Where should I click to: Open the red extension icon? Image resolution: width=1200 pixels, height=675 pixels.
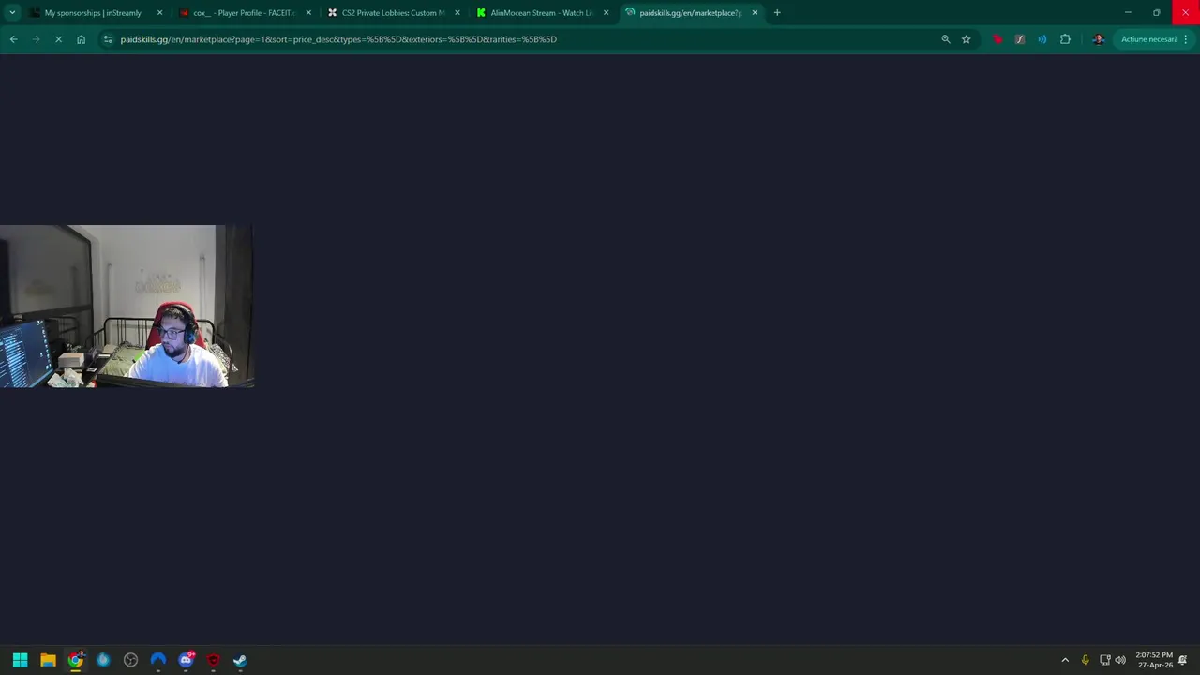pyautogui.click(x=997, y=39)
